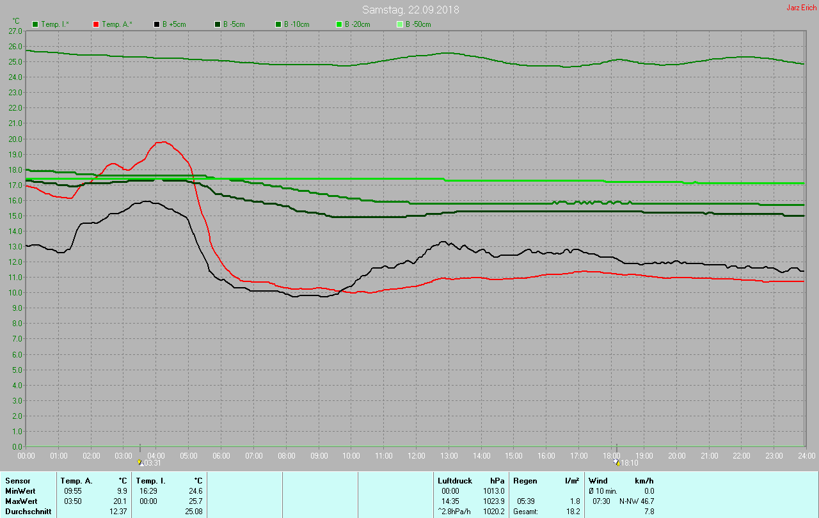Select the Luftdruck column header in stats
819x518 pixels.
pos(454,480)
